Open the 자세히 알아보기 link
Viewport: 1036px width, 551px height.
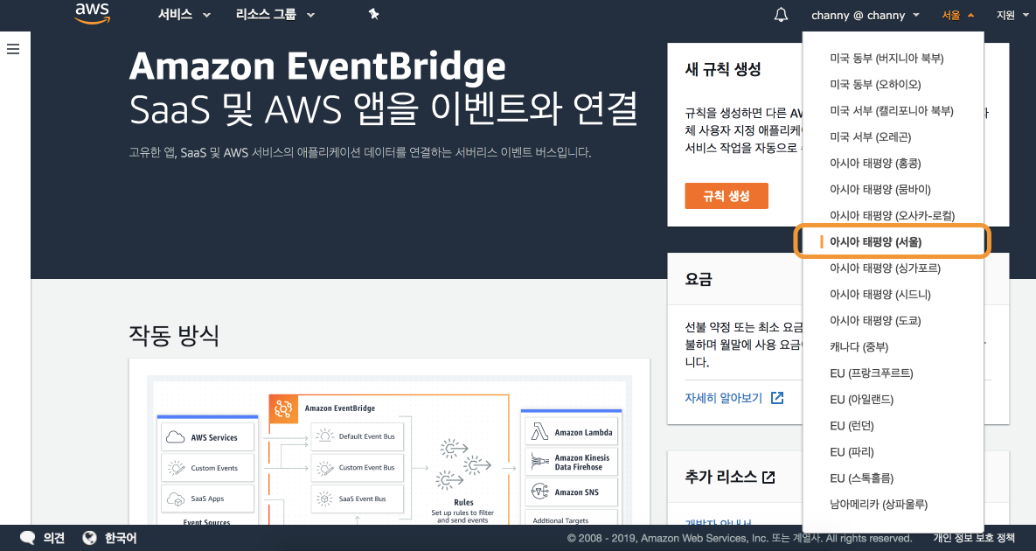[724, 398]
